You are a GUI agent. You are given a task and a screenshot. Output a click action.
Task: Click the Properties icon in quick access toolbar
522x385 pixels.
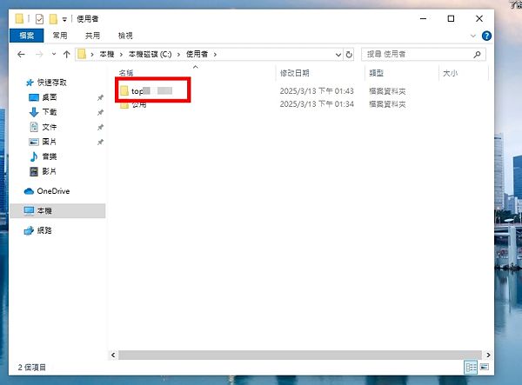(37, 18)
